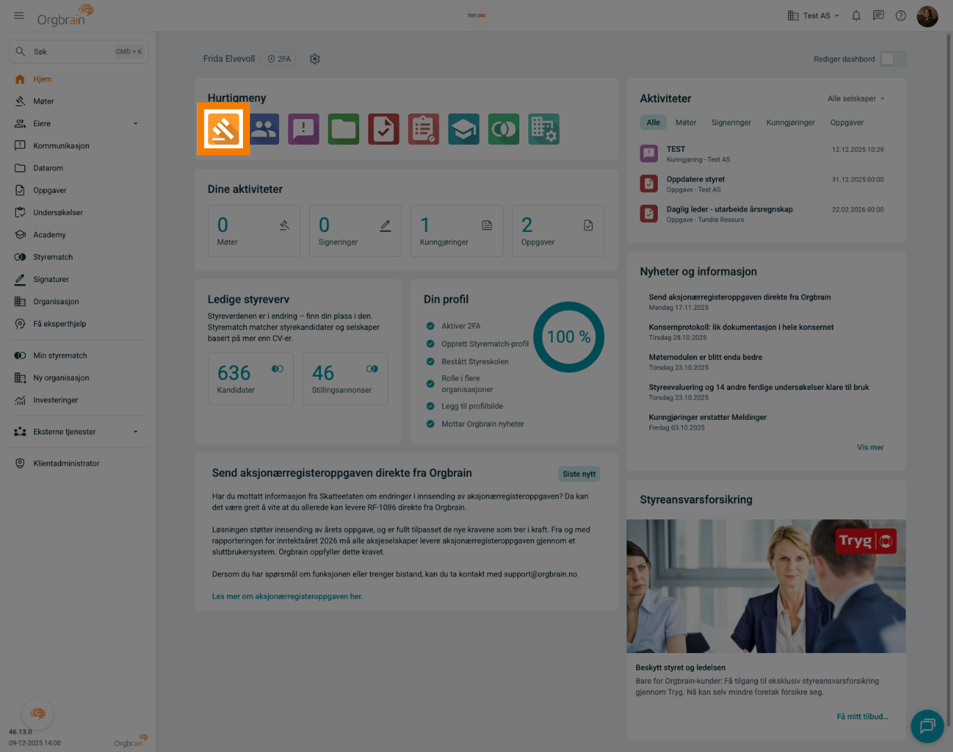Open the red checked-document shortcut in Hurtigmeny
Image resolution: width=953 pixels, height=752 pixels.
coord(384,130)
